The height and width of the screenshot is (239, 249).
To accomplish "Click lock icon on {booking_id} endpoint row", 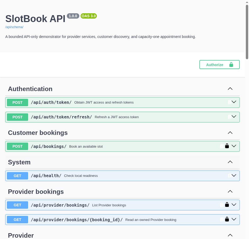I will pyautogui.click(x=227, y=219).
